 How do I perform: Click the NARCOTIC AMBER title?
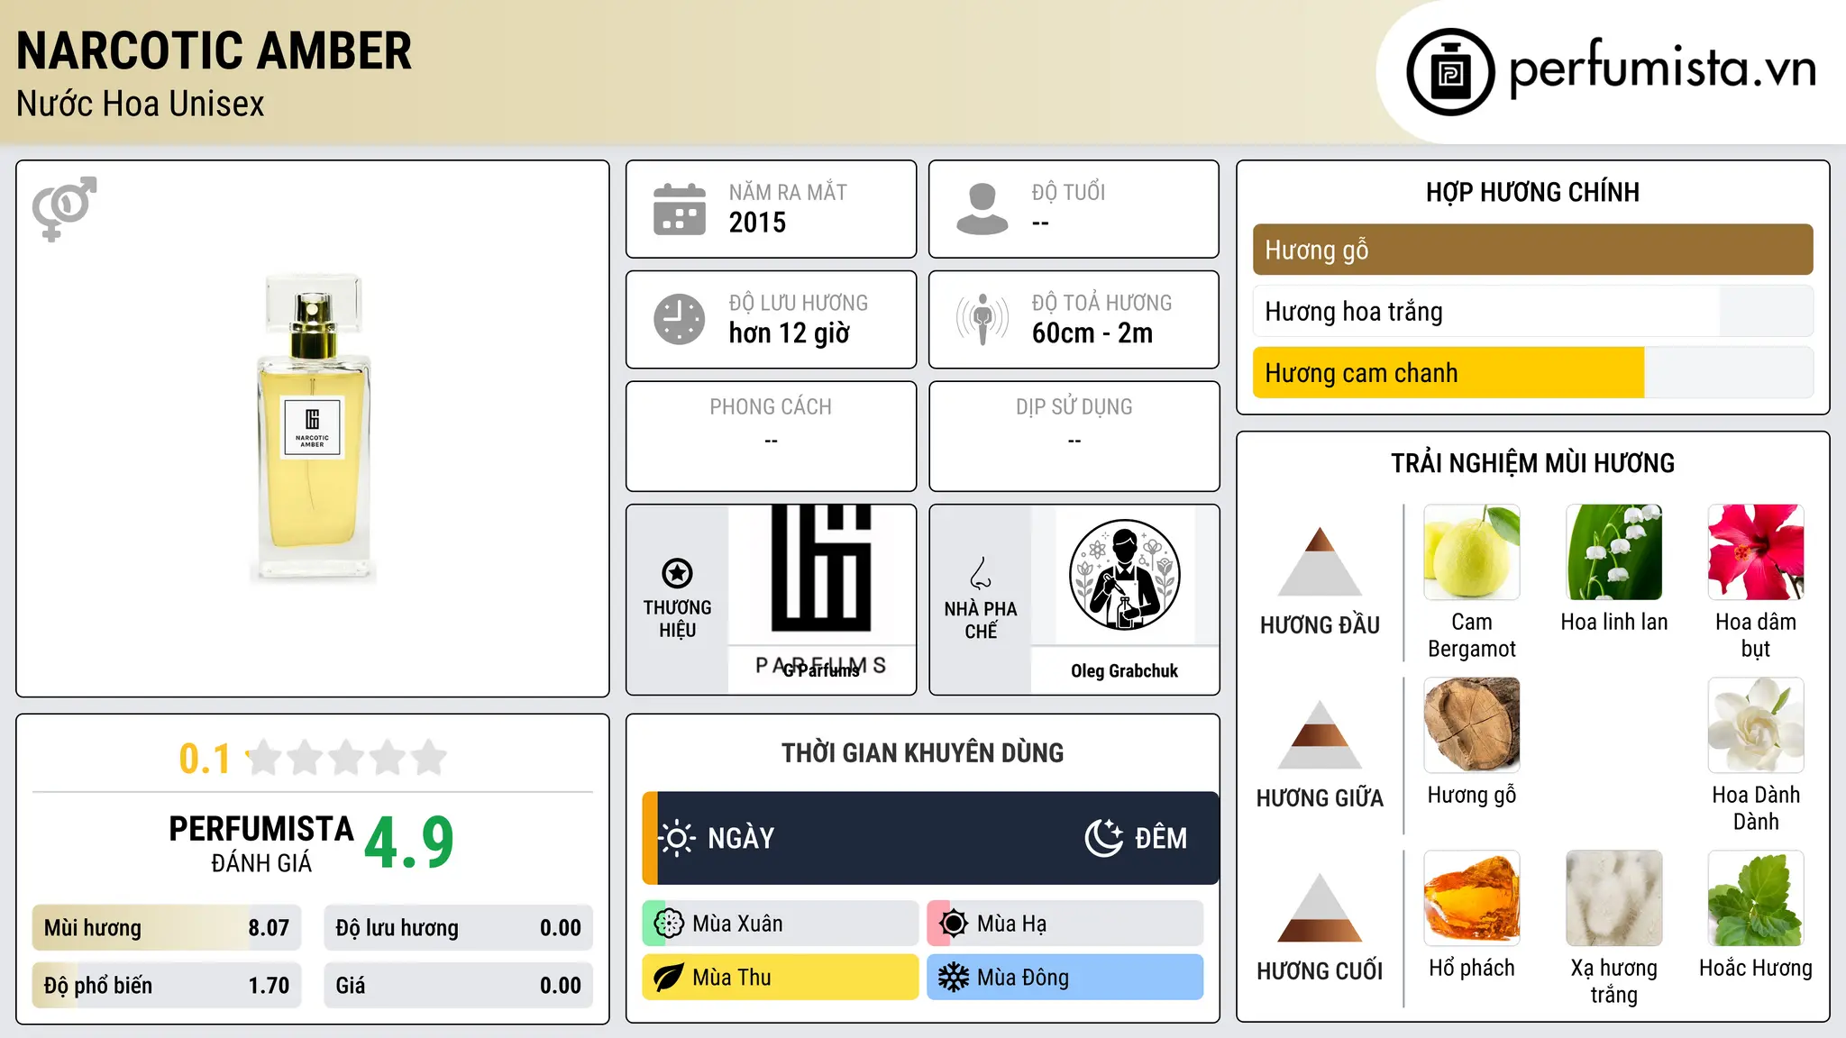pyautogui.click(x=214, y=50)
